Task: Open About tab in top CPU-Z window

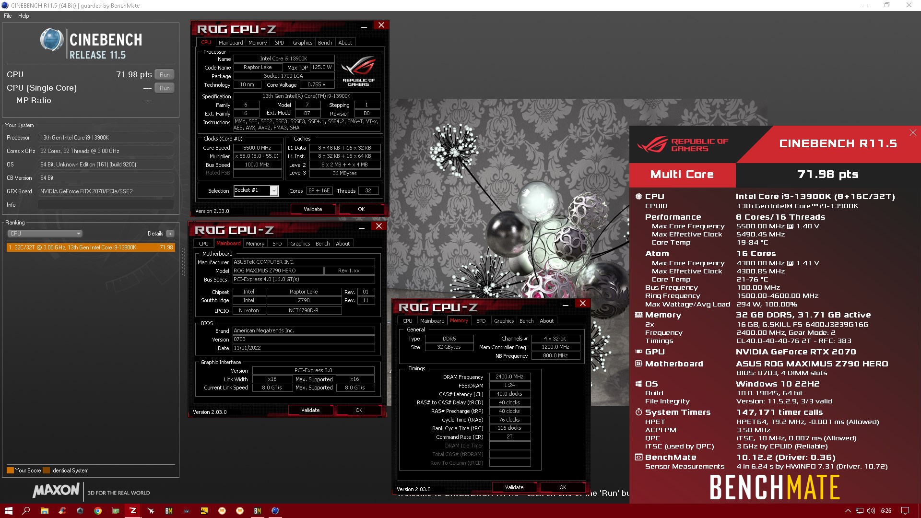Action: pyautogui.click(x=345, y=43)
